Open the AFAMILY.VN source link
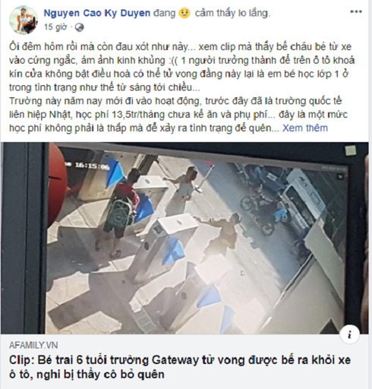 pos(33,345)
